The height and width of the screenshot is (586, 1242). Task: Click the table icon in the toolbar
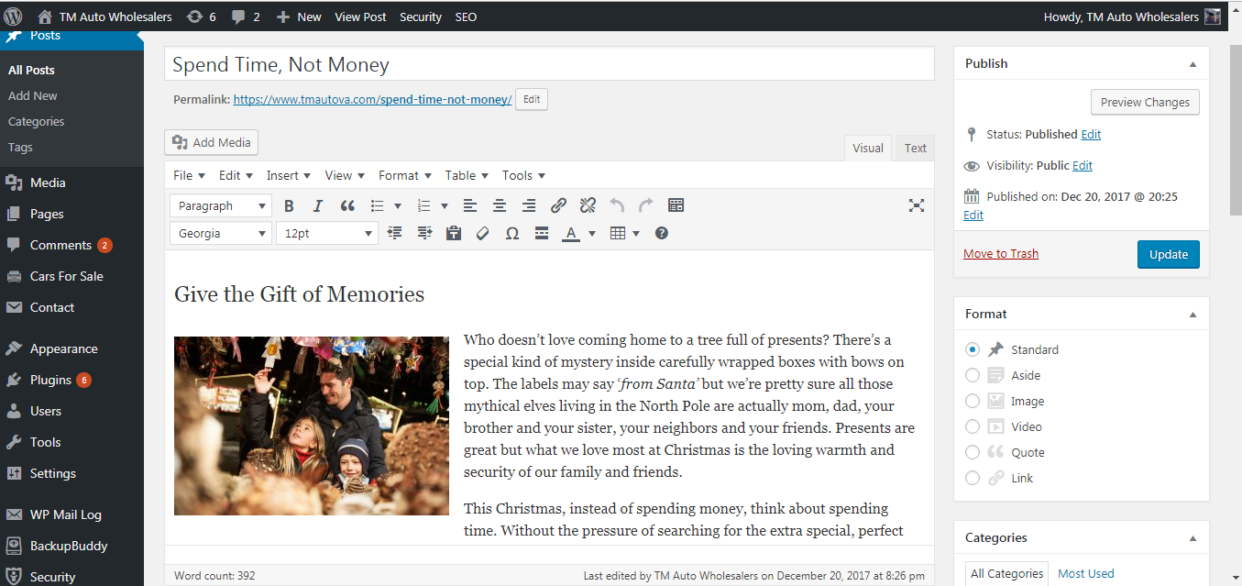coord(618,233)
